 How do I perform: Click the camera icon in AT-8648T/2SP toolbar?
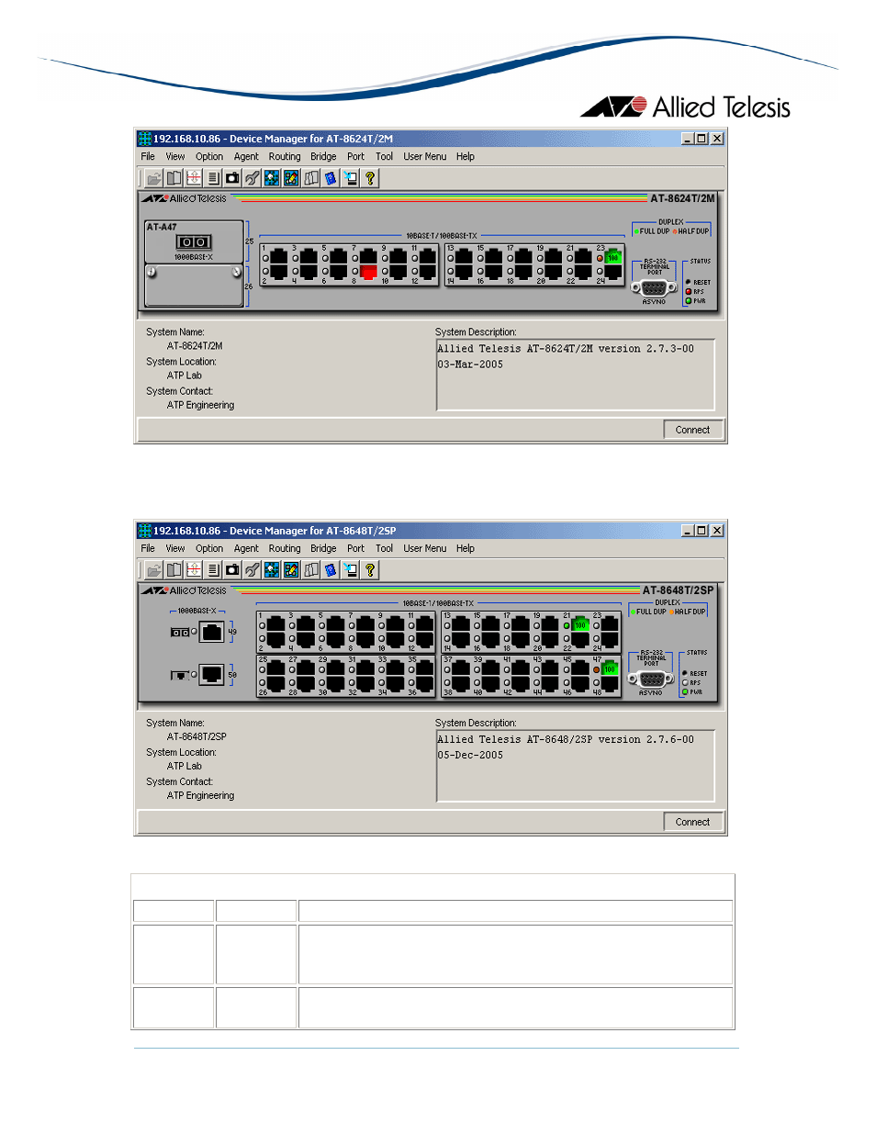(x=232, y=570)
